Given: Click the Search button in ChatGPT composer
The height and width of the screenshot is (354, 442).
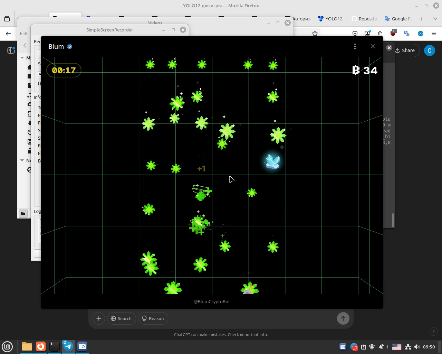Looking at the screenshot, I should (121, 318).
